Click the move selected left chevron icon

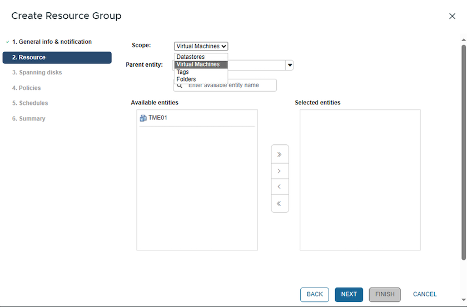[279, 187]
